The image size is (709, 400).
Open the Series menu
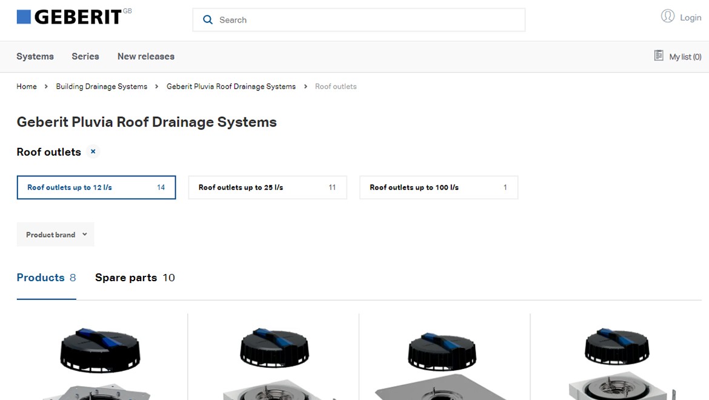coord(85,56)
